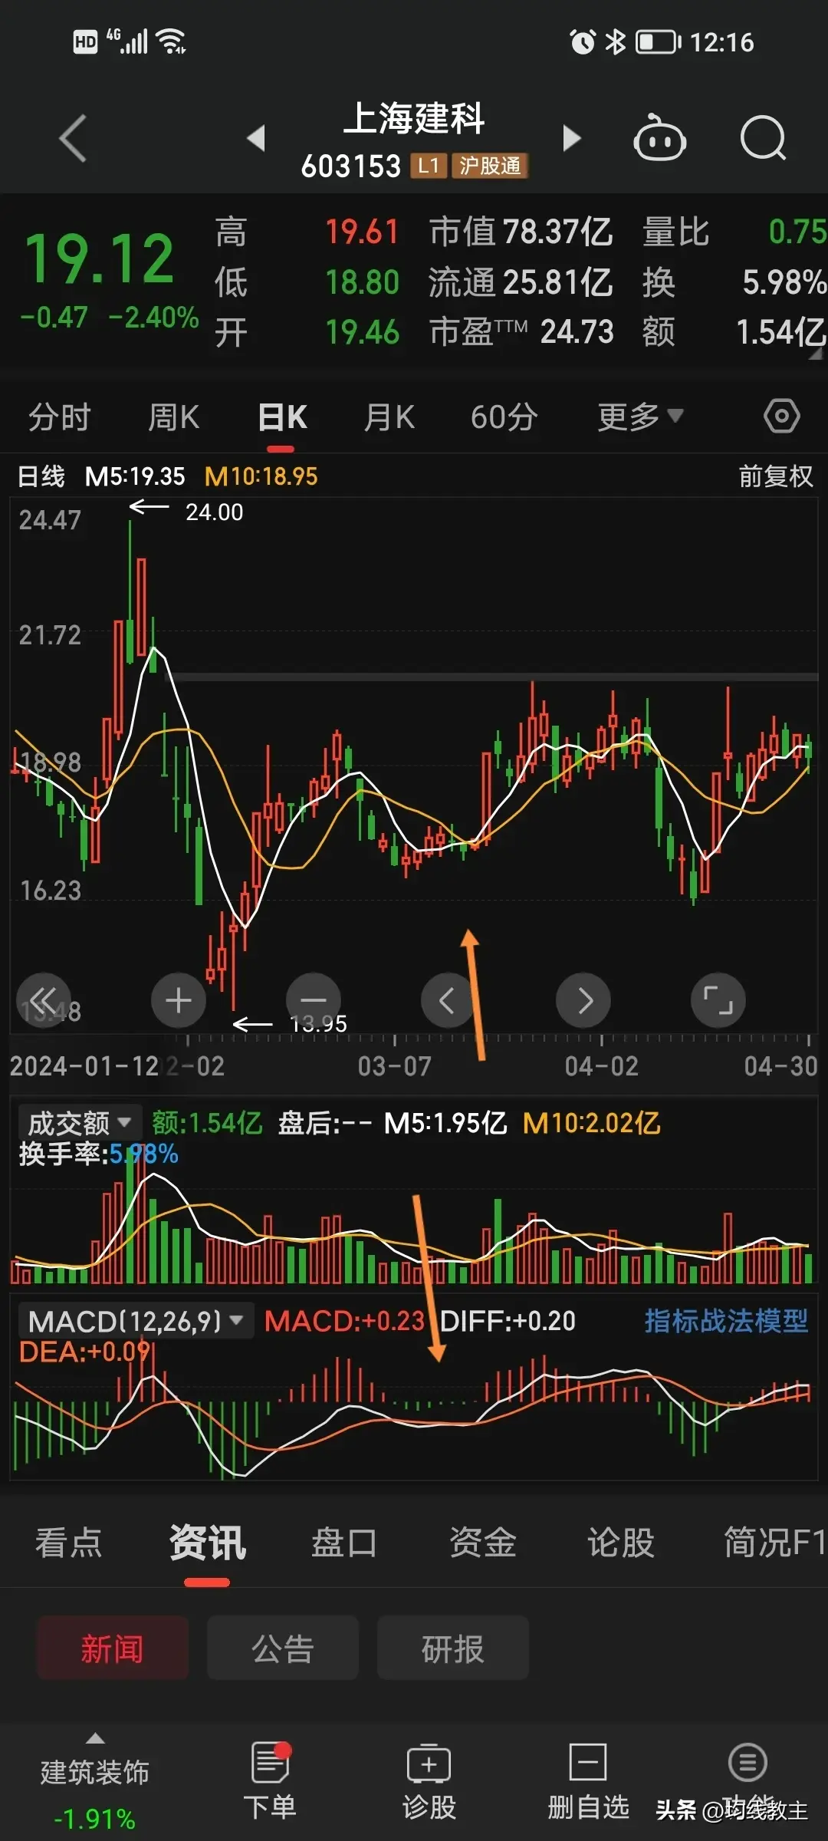This screenshot has height=1841, width=828.
Task: Open the 看点 tab
Action: coord(68,1543)
